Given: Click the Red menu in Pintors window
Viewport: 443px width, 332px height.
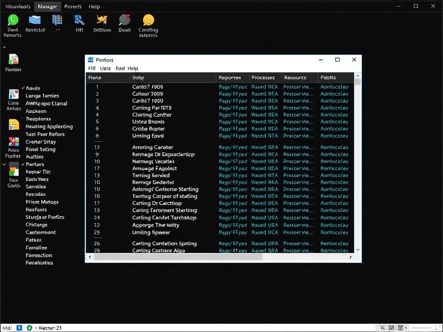Looking at the screenshot, I should 120,68.
